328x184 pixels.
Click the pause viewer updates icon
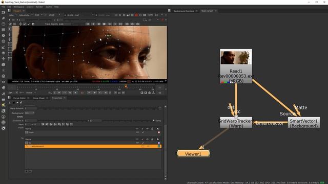click(x=145, y=15)
